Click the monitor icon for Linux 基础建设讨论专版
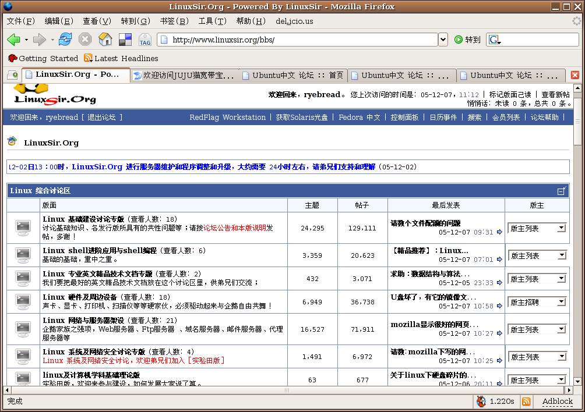The image size is (585, 412). [x=23, y=228]
